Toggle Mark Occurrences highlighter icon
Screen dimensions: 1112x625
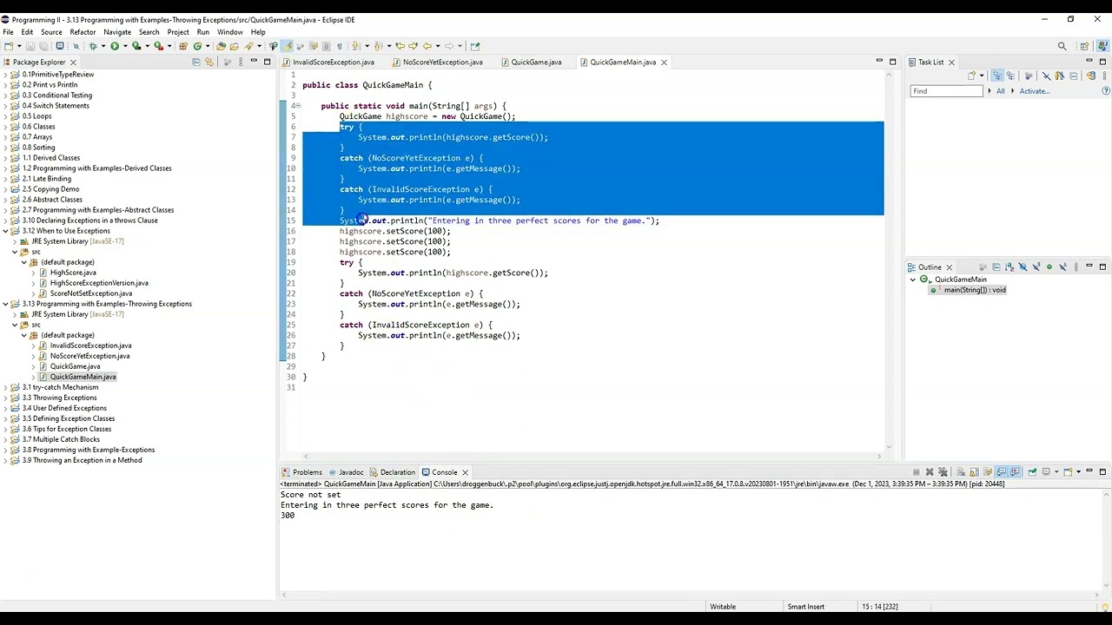pos(287,46)
